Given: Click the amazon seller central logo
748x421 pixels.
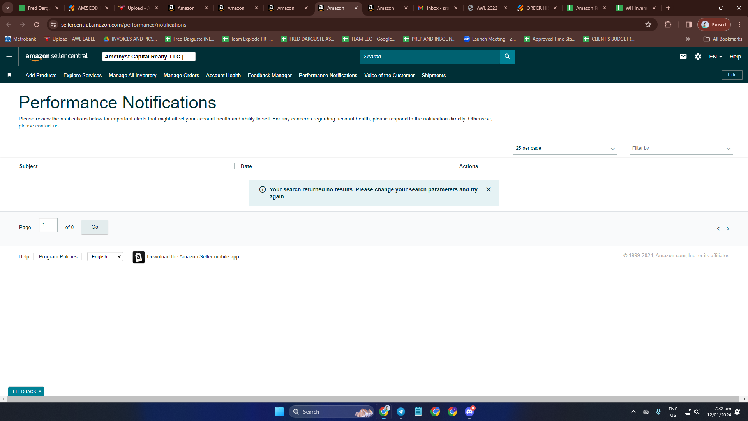Looking at the screenshot, I should 56,57.
